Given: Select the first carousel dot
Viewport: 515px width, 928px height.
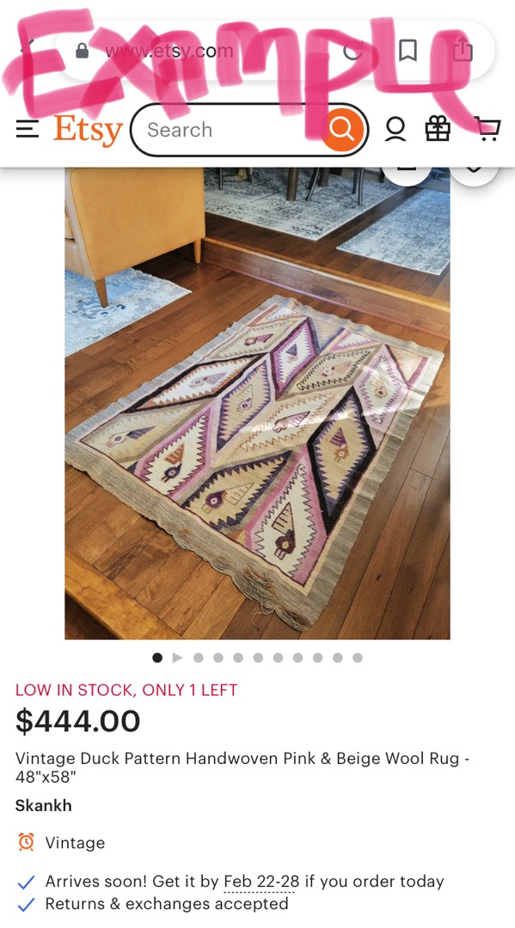Looking at the screenshot, I should click(x=156, y=657).
